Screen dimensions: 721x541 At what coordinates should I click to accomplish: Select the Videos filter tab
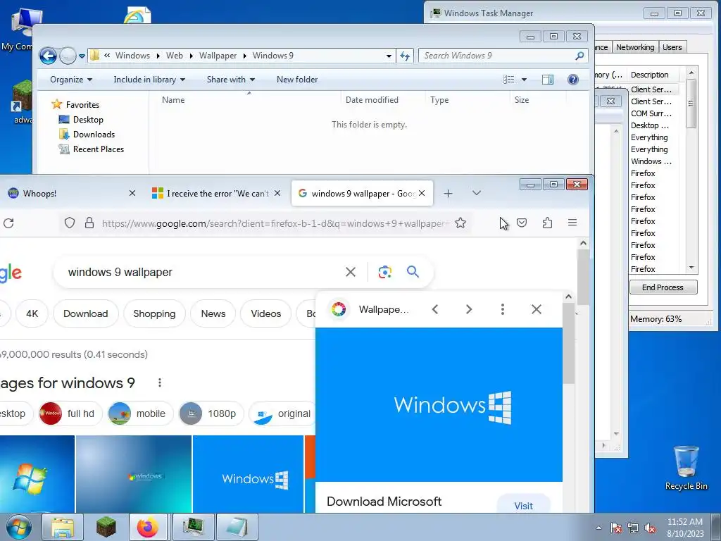point(265,313)
